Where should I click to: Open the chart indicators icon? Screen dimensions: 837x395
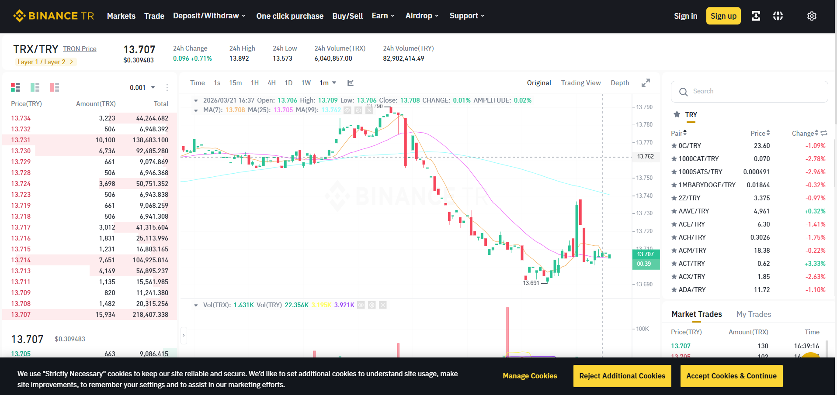350,83
